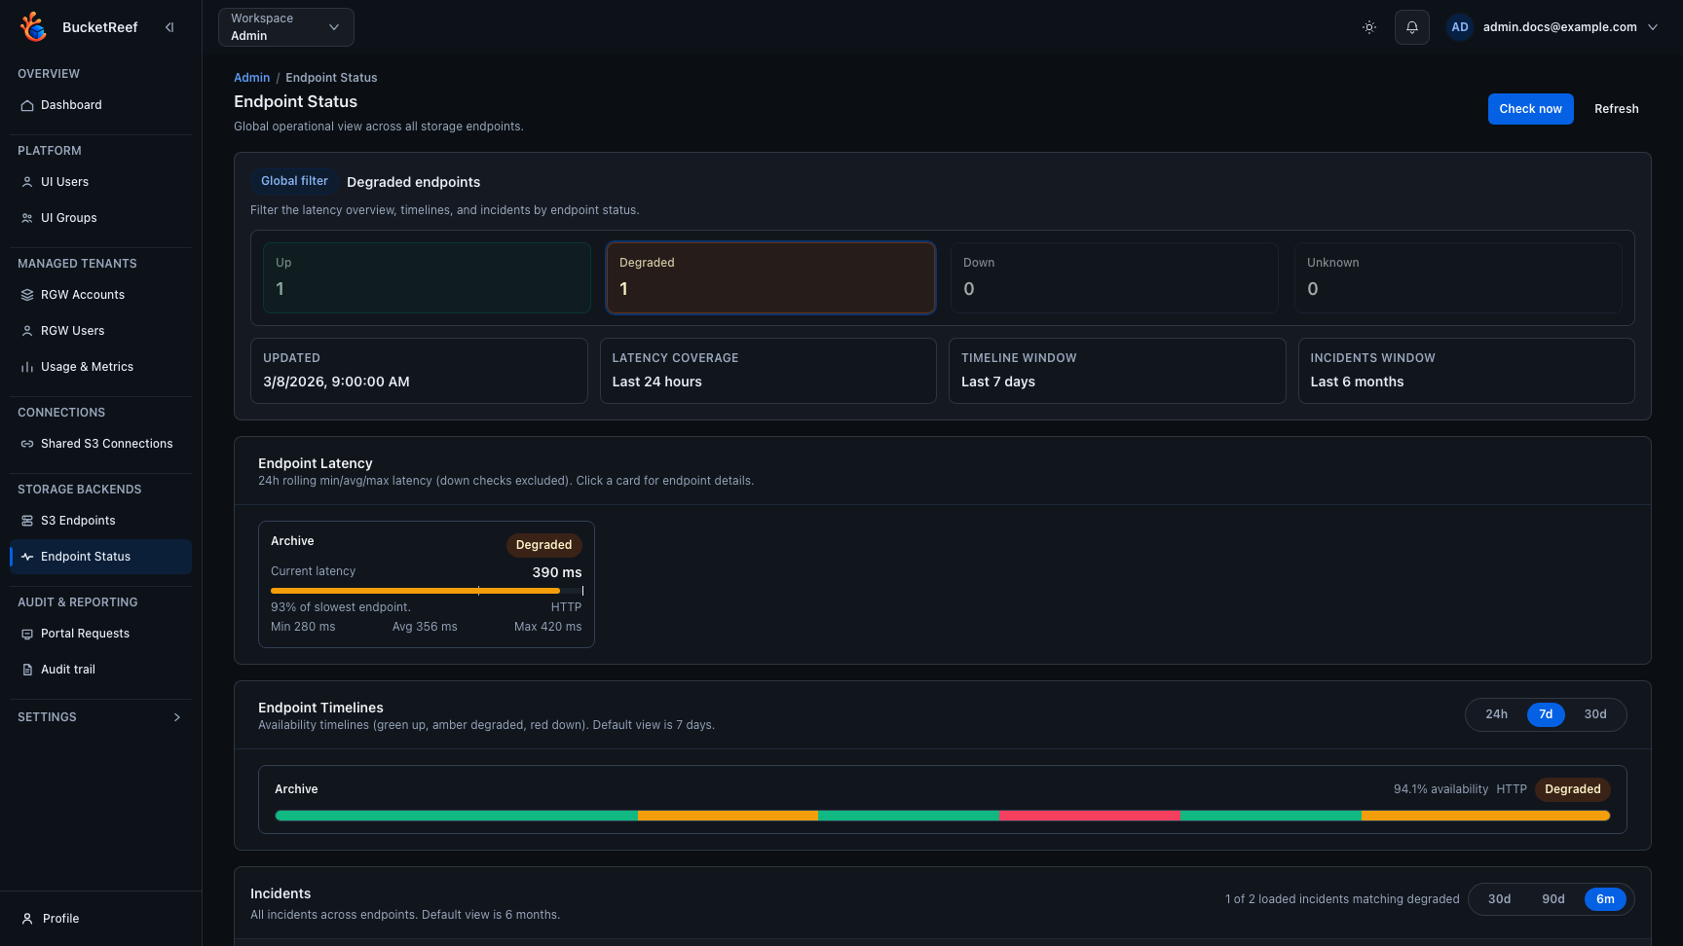Click the Archive latency progress bar

click(x=427, y=591)
